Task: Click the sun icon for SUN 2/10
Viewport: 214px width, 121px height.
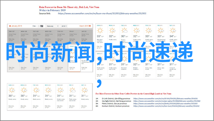Action: click(100, 30)
